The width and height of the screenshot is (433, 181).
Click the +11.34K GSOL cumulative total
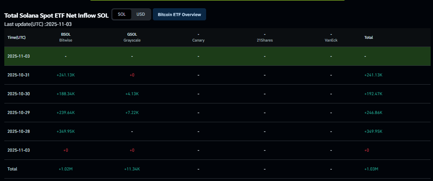point(132,169)
